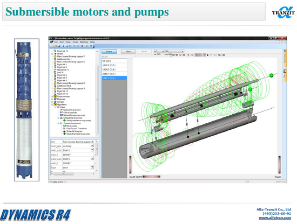297x224 pixels.
Task: Expand the Shaft 6 tree node
Action: pyautogui.click(x=52, y=54)
